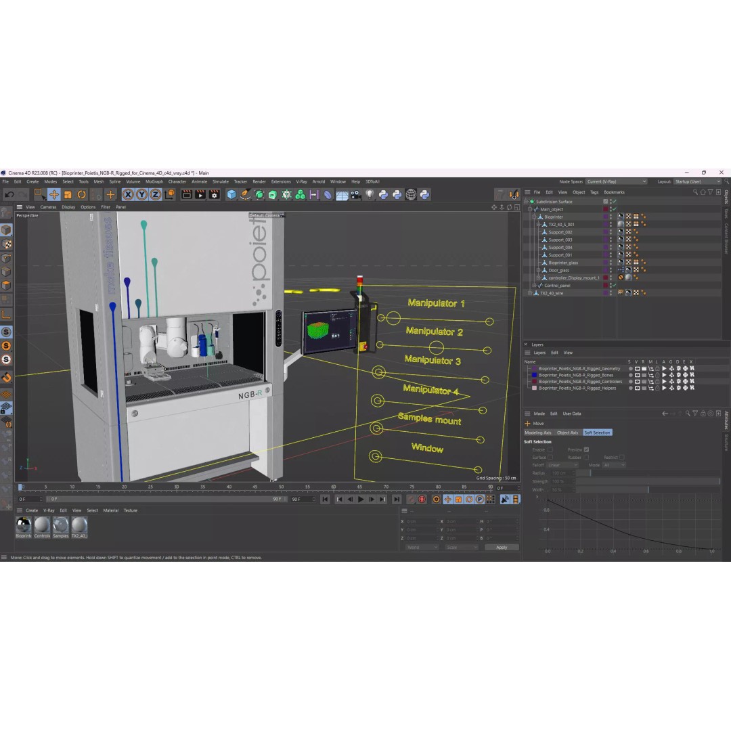
Task: Click the green MoGraph cloner icon
Action: click(301, 195)
